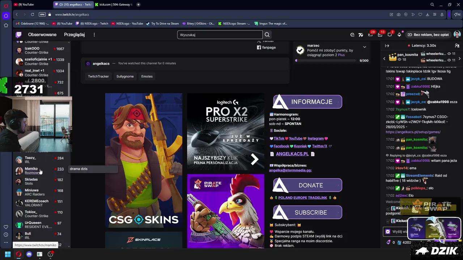Open Odebrane Gmail bookmark

tap(33, 23)
